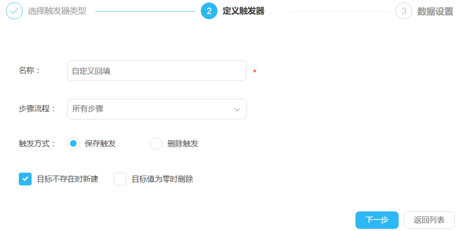
Task: Select the 保存触发 radio button
Action: (x=73, y=144)
